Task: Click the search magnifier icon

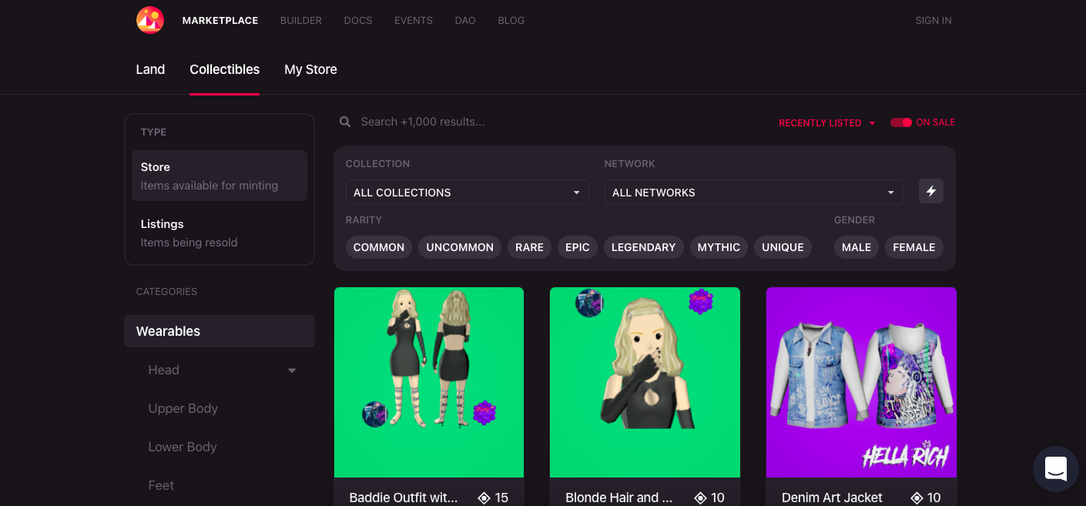Action: click(x=345, y=122)
